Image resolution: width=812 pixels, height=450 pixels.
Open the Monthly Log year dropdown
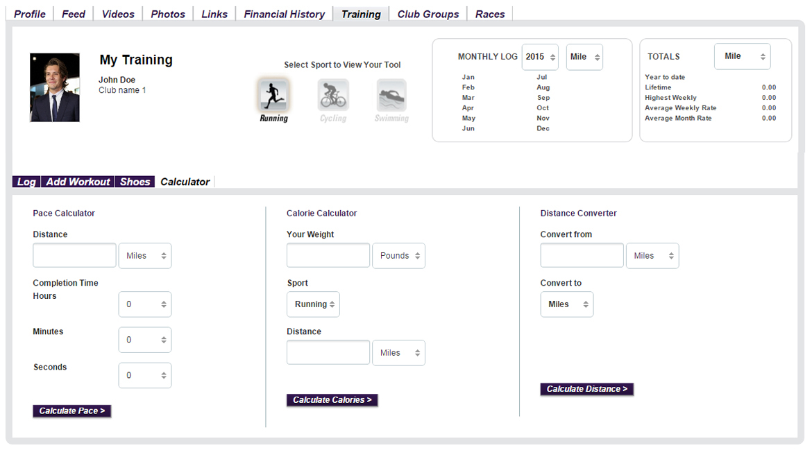tap(540, 57)
